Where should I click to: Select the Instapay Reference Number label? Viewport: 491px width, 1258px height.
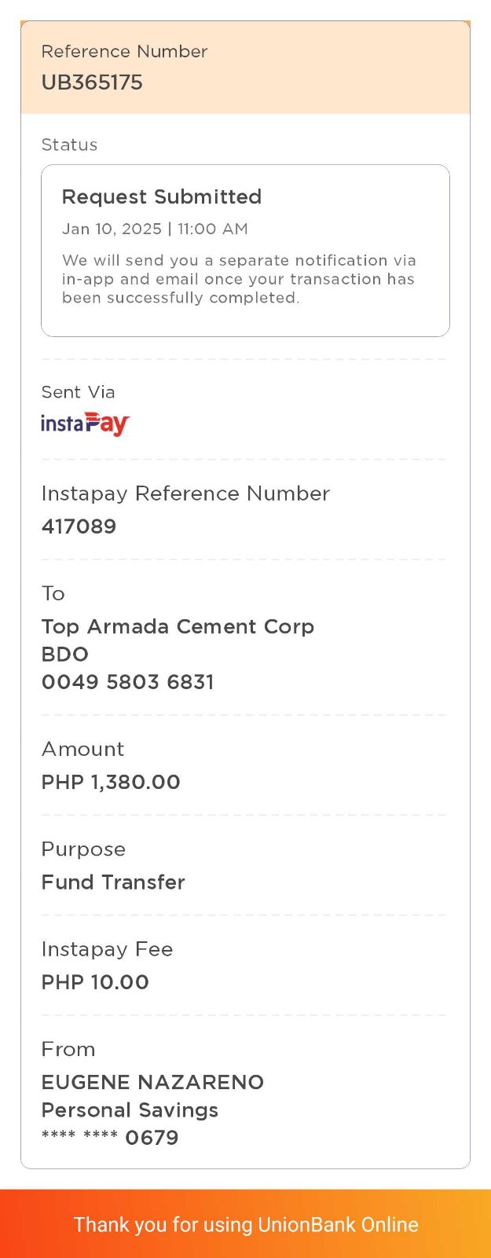[x=185, y=493]
